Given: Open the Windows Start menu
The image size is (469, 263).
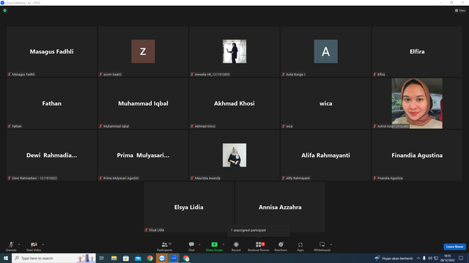Looking at the screenshot, I should (6, 258).
